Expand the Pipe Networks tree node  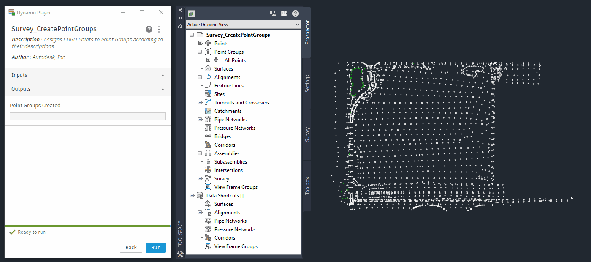coord(200,120)
